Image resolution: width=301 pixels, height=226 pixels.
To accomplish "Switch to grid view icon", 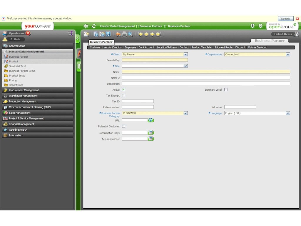I will tap(79, 67).
